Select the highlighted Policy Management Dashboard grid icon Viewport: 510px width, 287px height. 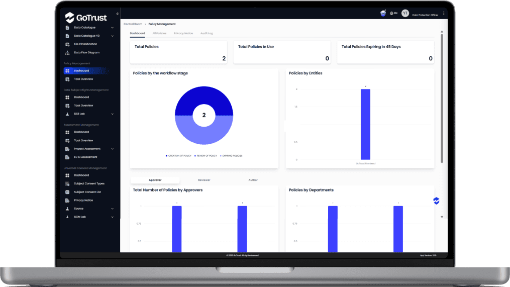(x=67, y=70)
